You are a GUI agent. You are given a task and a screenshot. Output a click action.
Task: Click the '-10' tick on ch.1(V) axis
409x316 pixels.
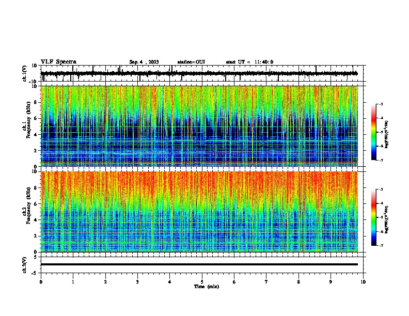pyautogui.click(x=34, y=82)
